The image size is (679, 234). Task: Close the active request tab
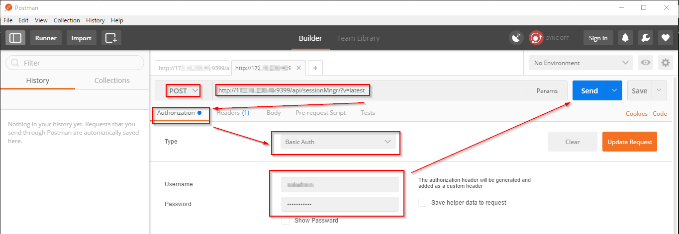298,68
